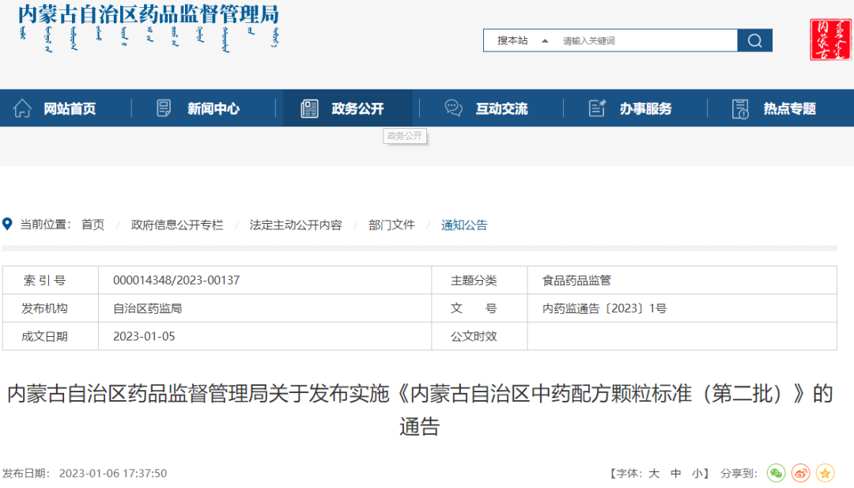
Task: Click the clipboard icon on 办事服务
Action: tap(595, 108)
